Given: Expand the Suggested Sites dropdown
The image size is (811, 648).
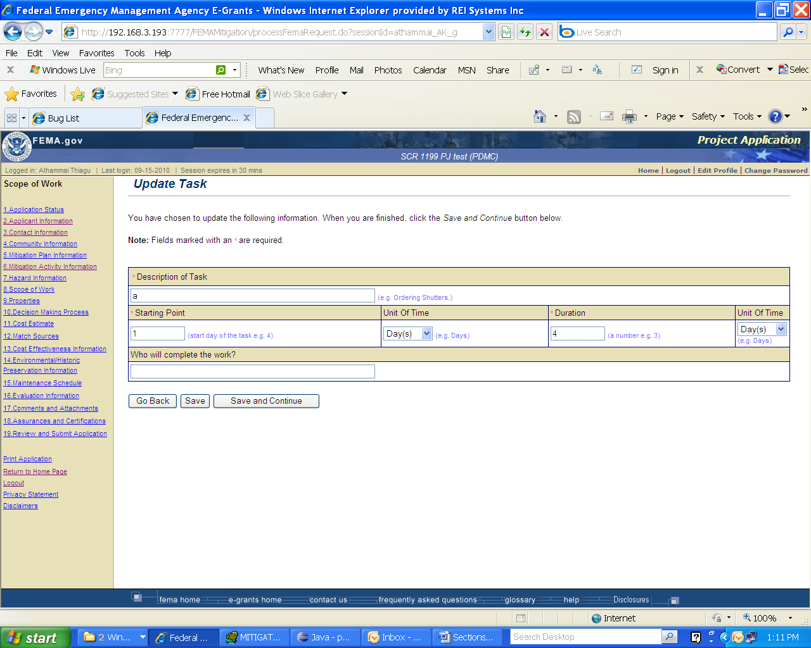Looking at the screenshot, I should point(175,94).
